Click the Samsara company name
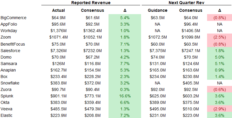Image resolution: width=232 pixels, height=118 pixels. 9,64
